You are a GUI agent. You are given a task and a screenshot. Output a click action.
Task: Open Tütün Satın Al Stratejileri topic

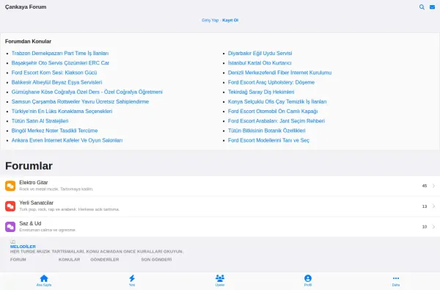coord(40,121)
